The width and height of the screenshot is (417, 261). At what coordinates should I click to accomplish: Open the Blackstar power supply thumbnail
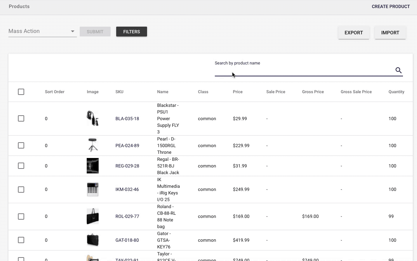coord(93,118)
